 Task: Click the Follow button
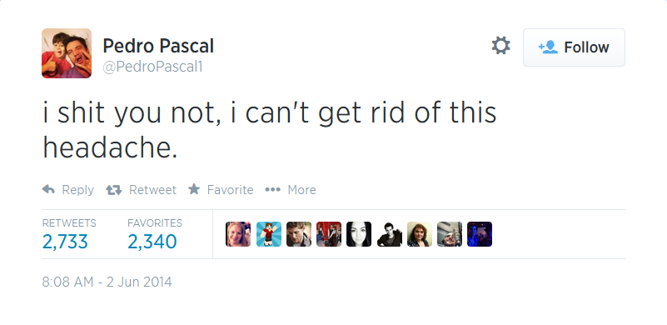pos(574,47)
